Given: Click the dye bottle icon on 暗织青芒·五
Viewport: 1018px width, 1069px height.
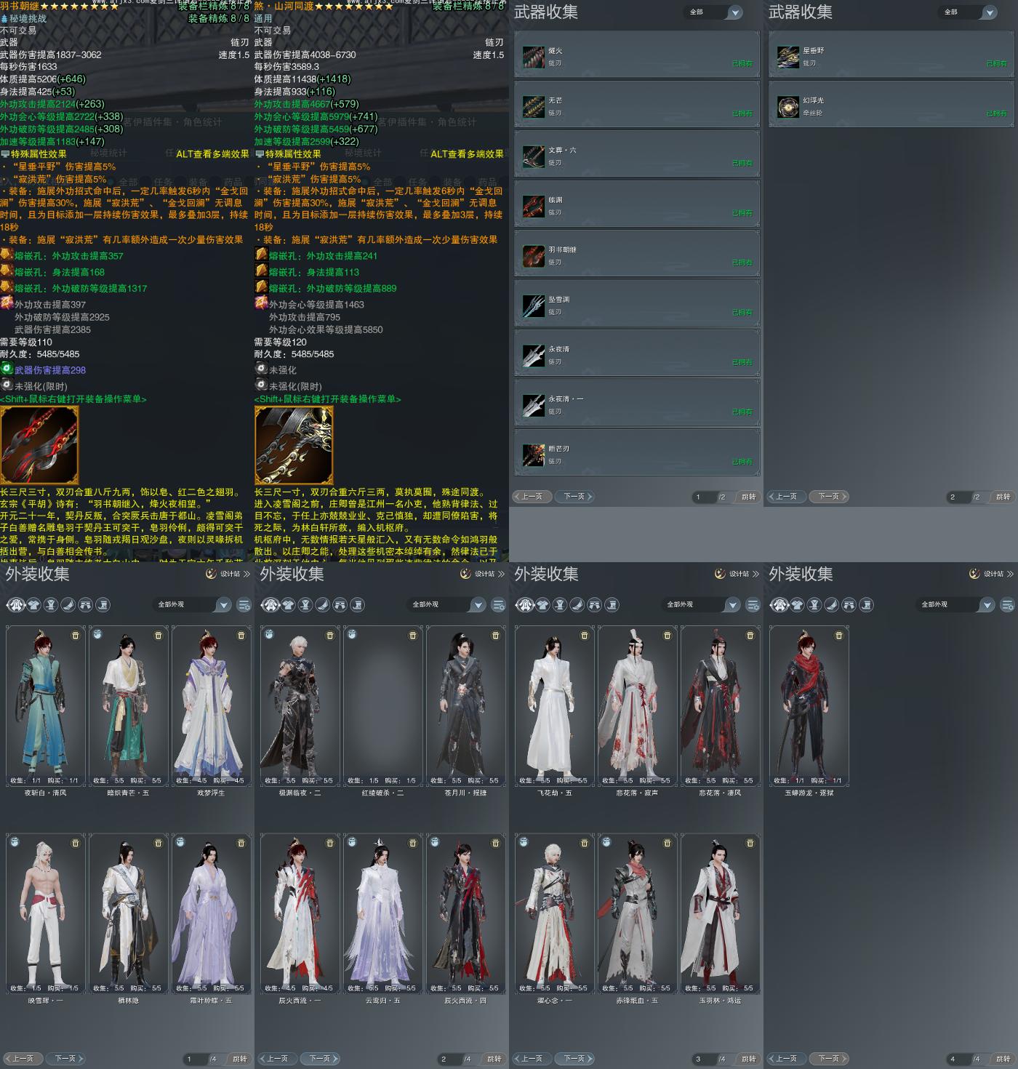Looking at the screenshot, I should 97,635.
